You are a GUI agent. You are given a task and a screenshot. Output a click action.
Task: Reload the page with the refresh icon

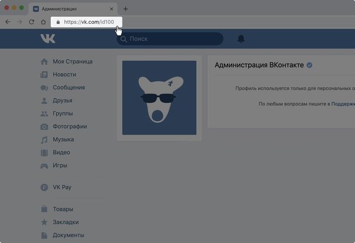(32, 22)
